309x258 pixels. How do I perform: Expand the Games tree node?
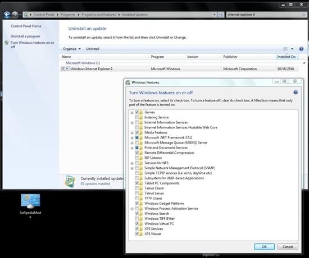(132, 113)
